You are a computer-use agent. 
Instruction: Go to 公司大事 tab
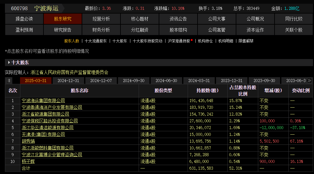217,19
